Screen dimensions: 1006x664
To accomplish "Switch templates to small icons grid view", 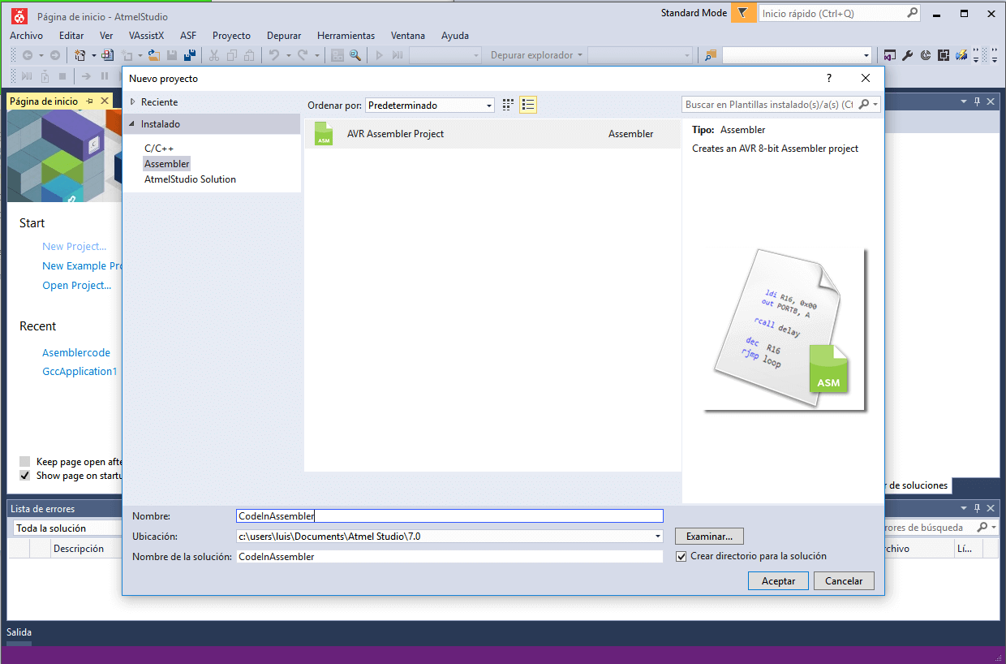I will click(509, 105).
